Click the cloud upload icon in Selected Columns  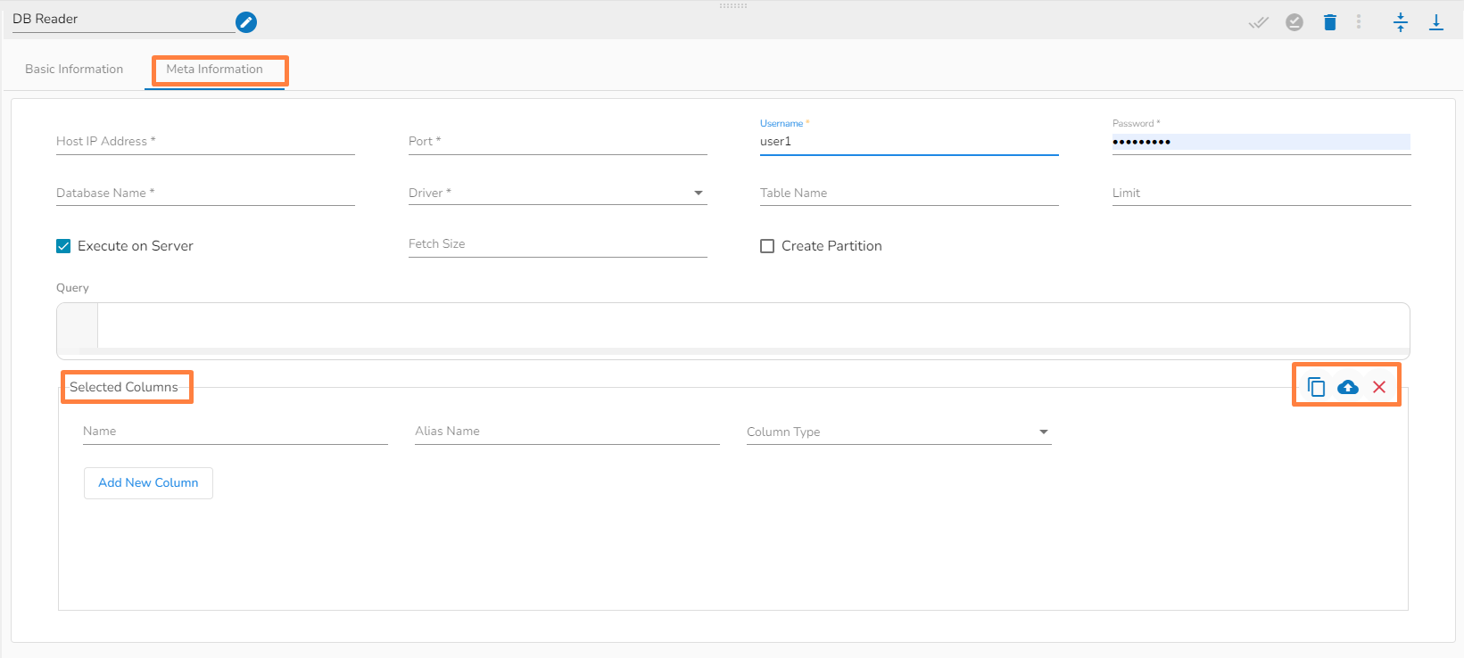pyautogui.click(x=1348, y=387)
